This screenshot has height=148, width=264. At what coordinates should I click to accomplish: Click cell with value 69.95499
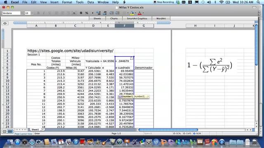pyautogui.click(x=125, y=71)
